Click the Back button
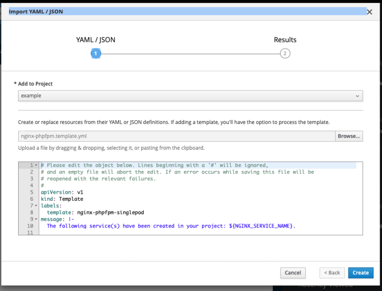 [x=332, y=273]
